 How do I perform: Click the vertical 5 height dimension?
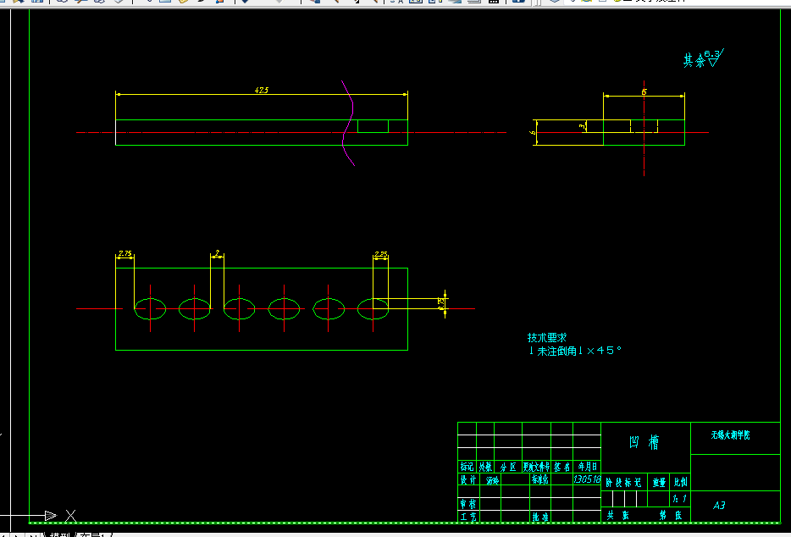pos(533,133)
